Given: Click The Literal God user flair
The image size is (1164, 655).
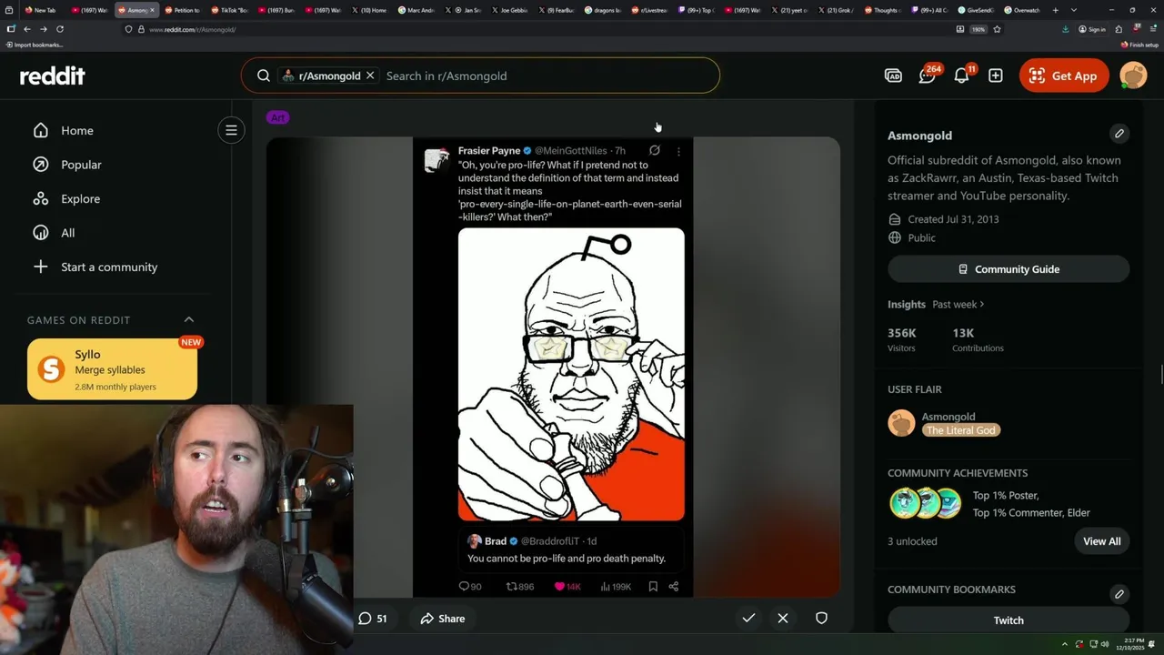Looking at the screenshot, I should click(x=961, y=430).
